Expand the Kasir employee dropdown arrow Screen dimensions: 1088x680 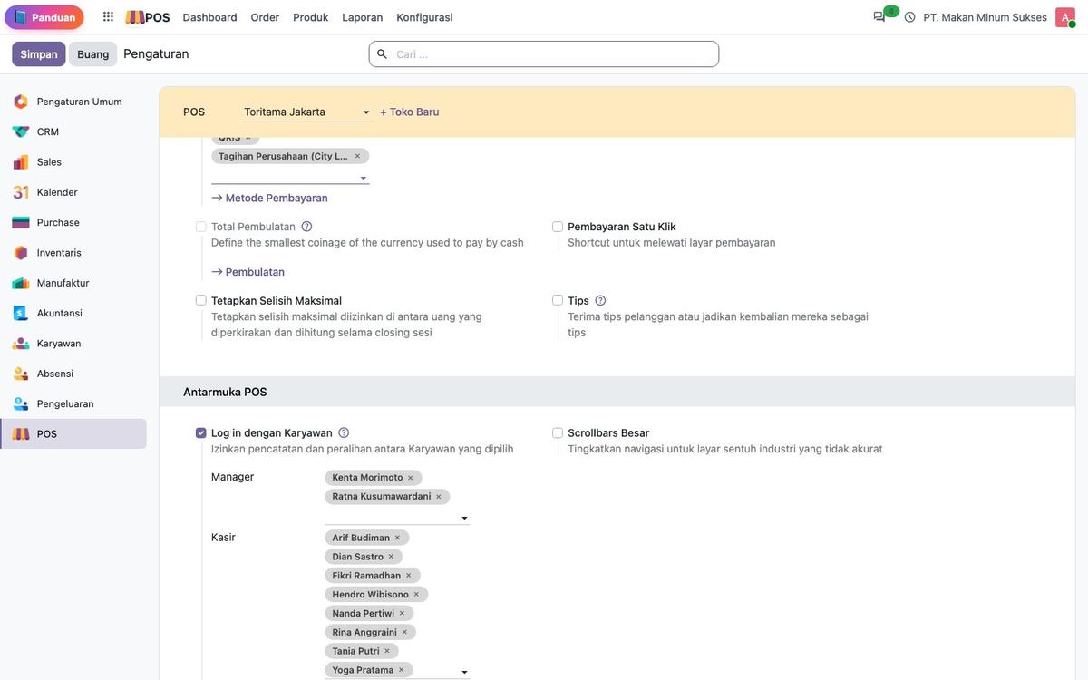(x=464, y=672)
